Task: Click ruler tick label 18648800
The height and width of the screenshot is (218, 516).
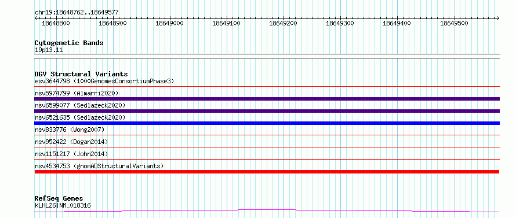Action: (x=56, y=23)
